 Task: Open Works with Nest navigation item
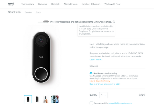[x=112, y=4]
